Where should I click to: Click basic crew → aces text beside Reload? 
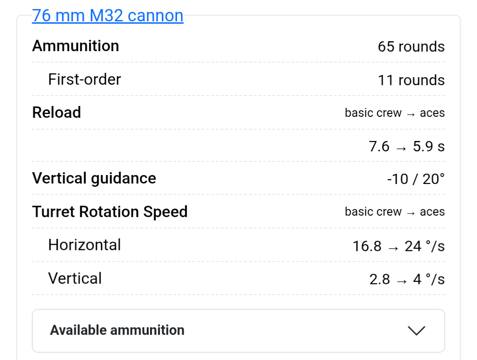(395, 113)
